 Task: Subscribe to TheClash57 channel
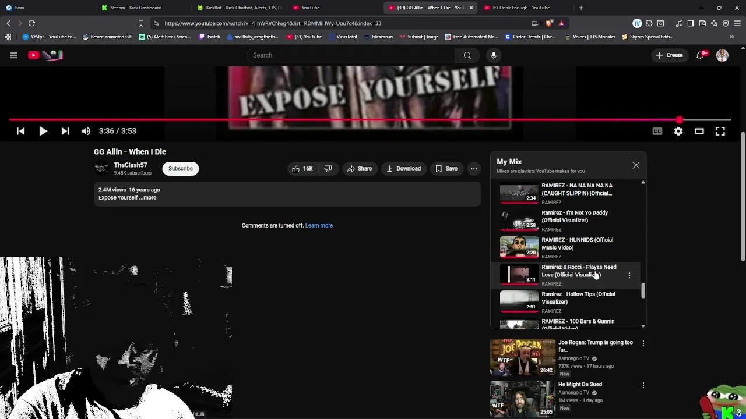(x=181, y=169)
